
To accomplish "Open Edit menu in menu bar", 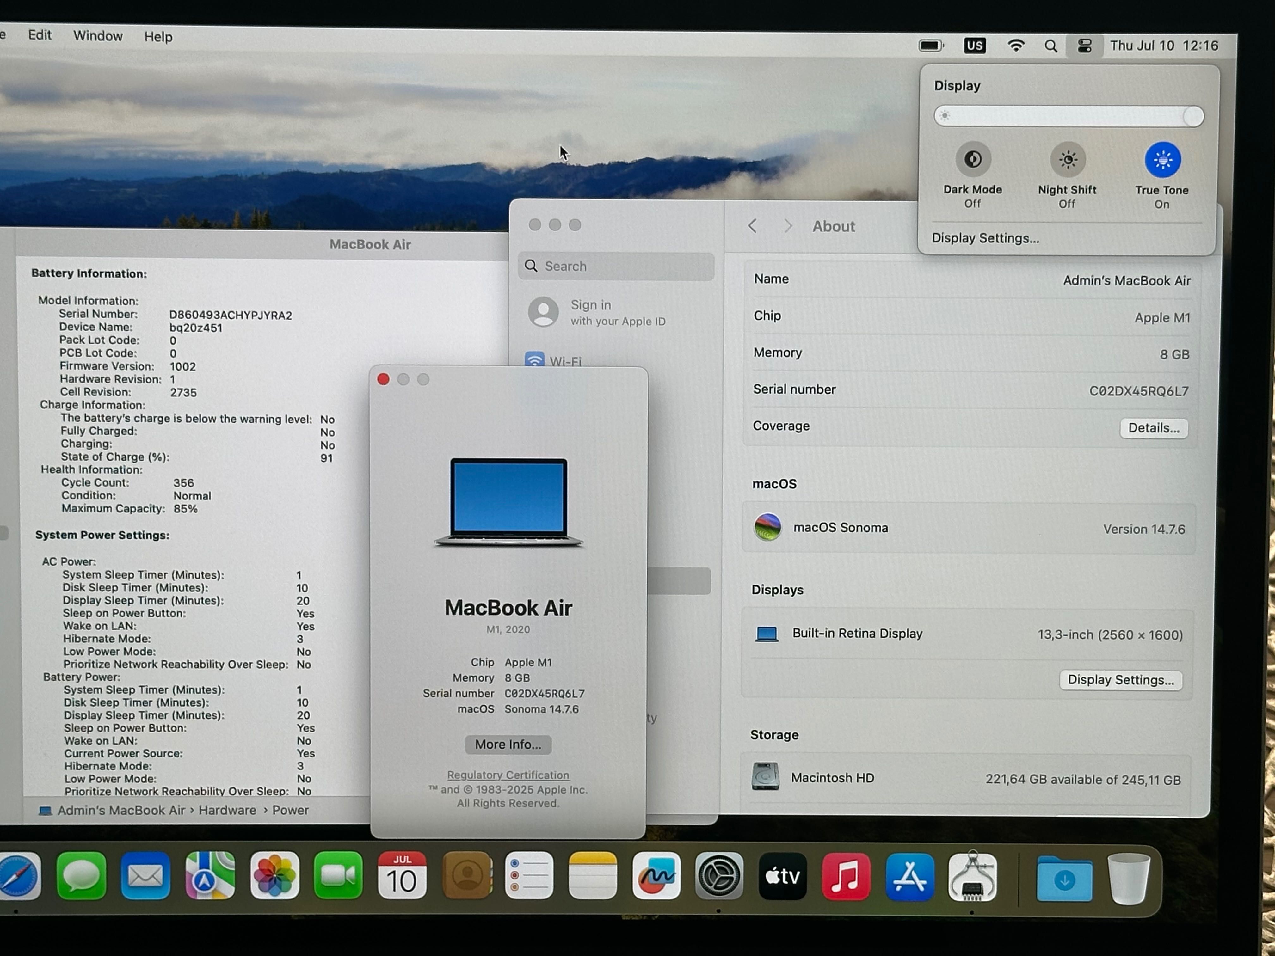I will [40, 35].
